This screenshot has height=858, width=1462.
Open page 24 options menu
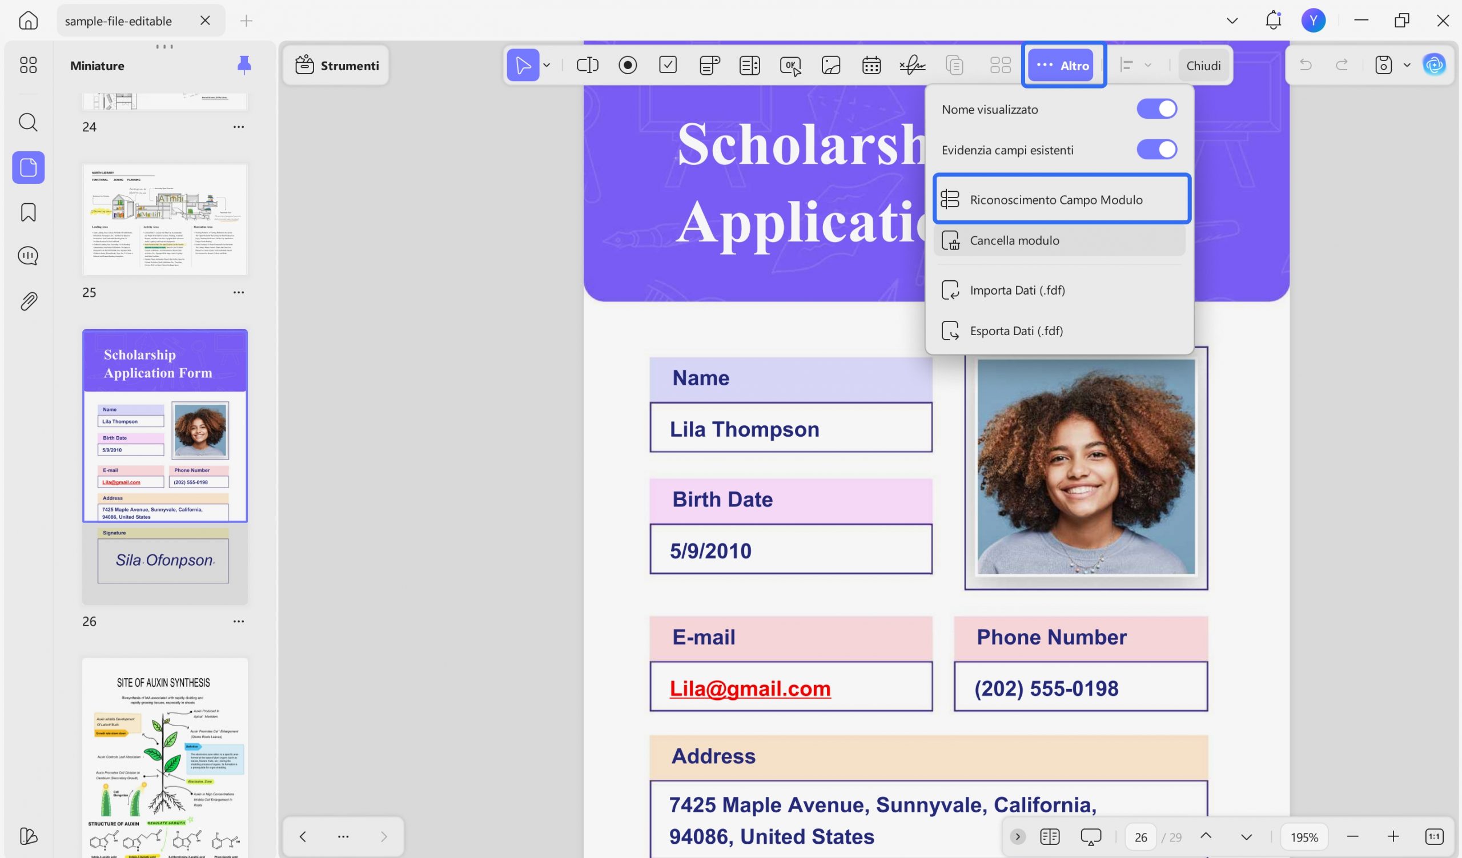(x=239, y=126)
